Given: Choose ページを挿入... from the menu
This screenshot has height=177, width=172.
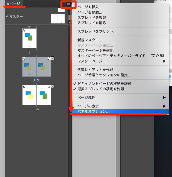Looking at the screenshot, I should point(121,7).
